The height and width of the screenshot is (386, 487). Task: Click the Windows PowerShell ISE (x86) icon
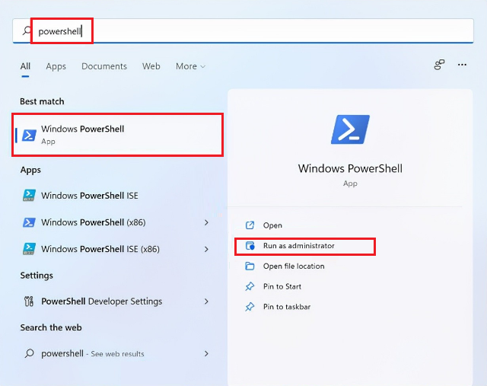[29, 249]
